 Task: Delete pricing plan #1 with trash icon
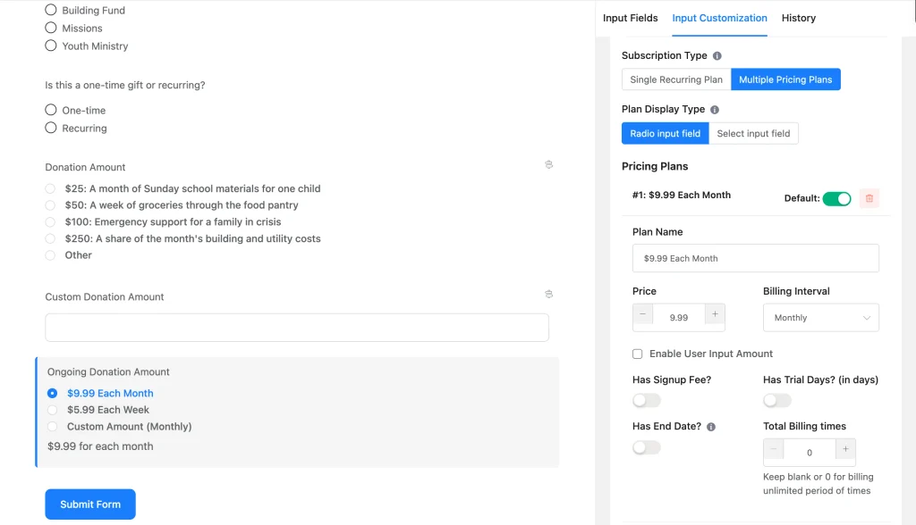(x=869, y=198)
